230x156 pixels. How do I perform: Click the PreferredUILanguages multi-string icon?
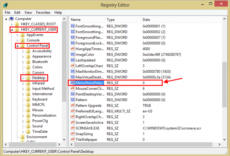coord(72,111)
